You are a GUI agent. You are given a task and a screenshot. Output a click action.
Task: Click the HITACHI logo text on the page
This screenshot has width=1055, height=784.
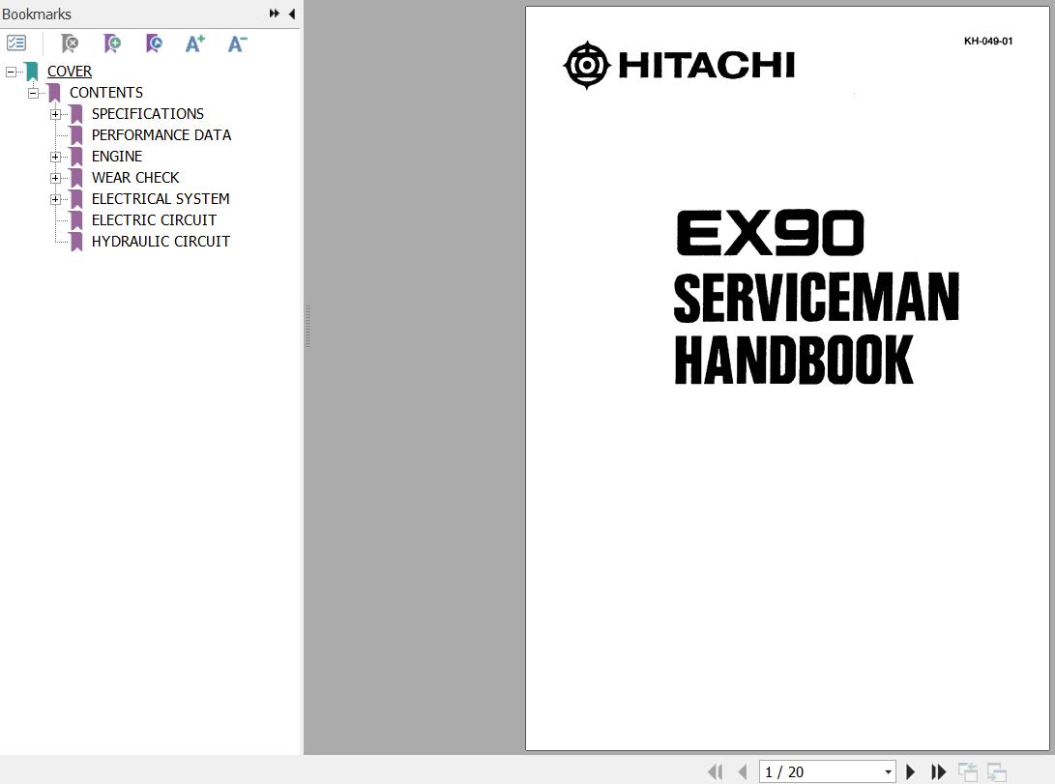click(707, 65)
